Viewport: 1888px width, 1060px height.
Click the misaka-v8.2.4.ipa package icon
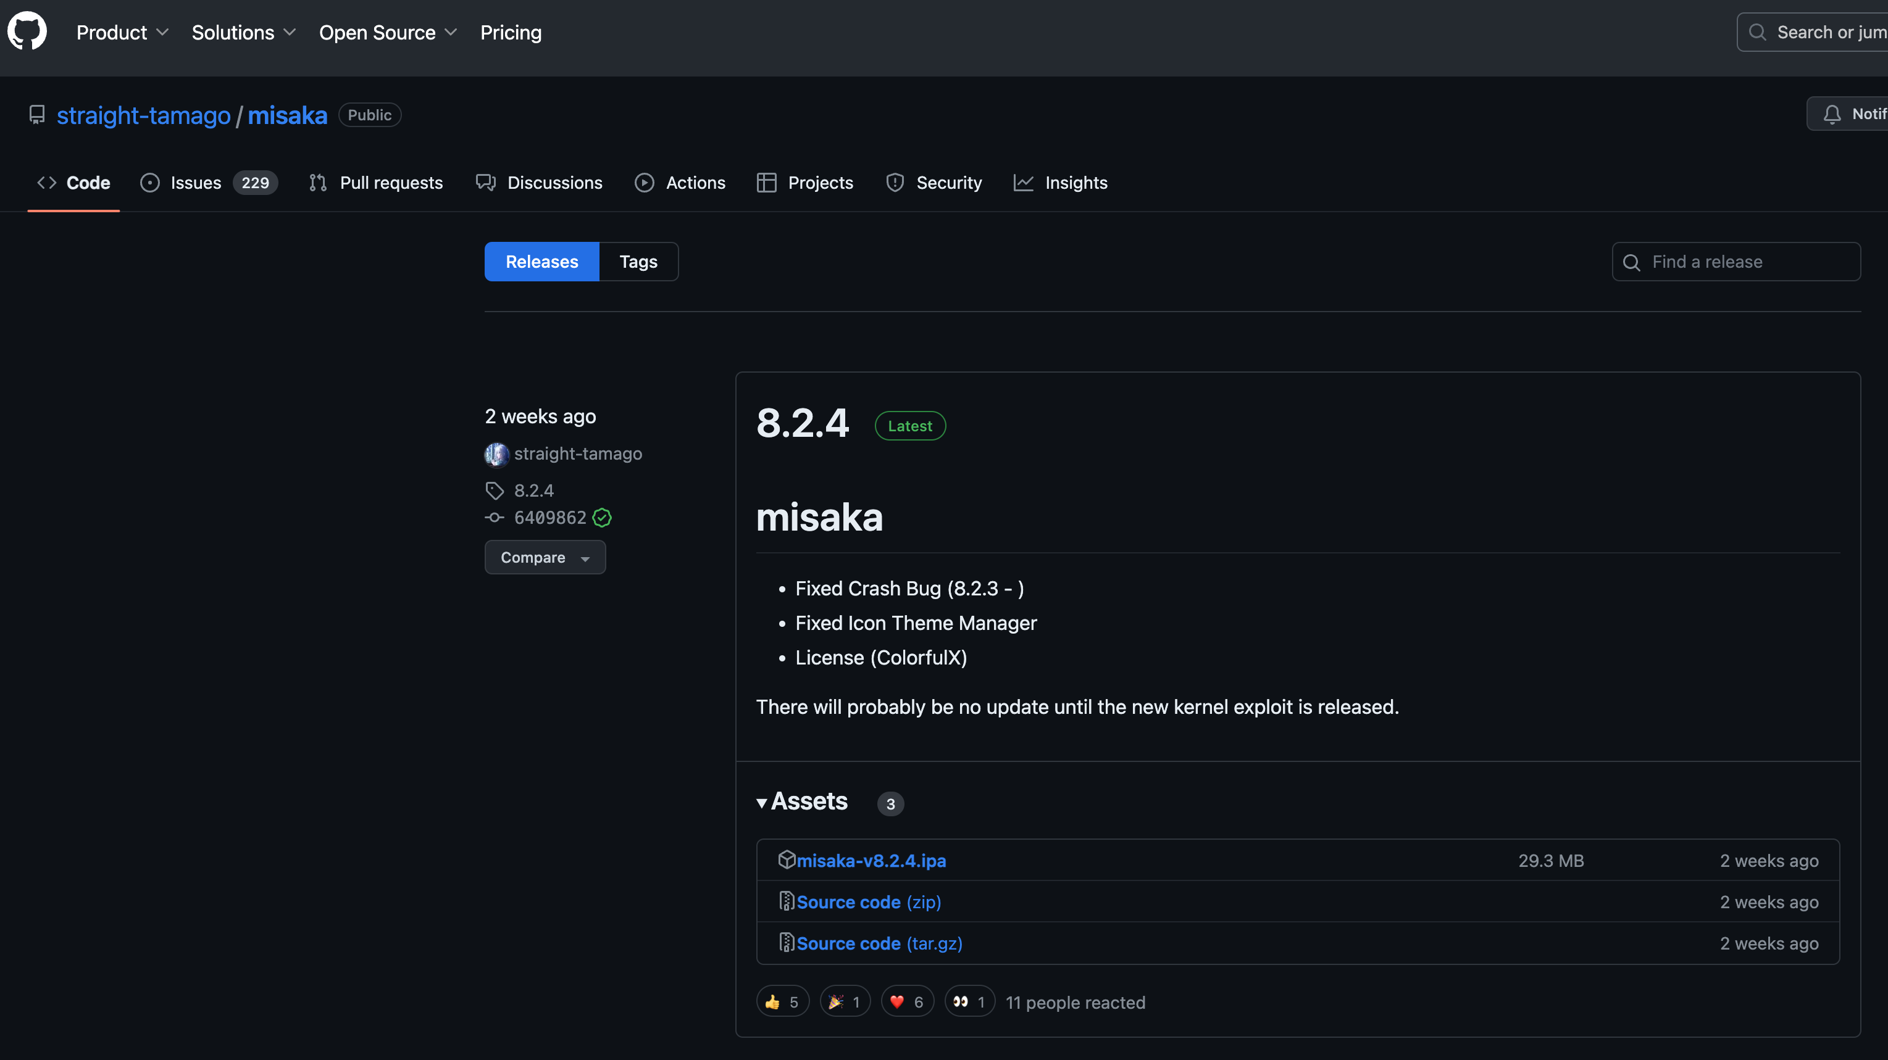point(787,860)
